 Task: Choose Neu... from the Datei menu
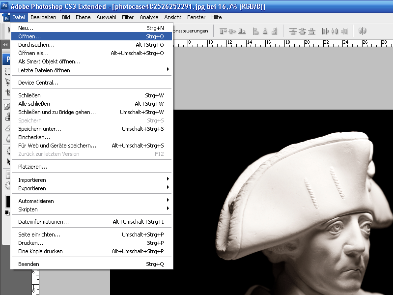tap(91, 28)
